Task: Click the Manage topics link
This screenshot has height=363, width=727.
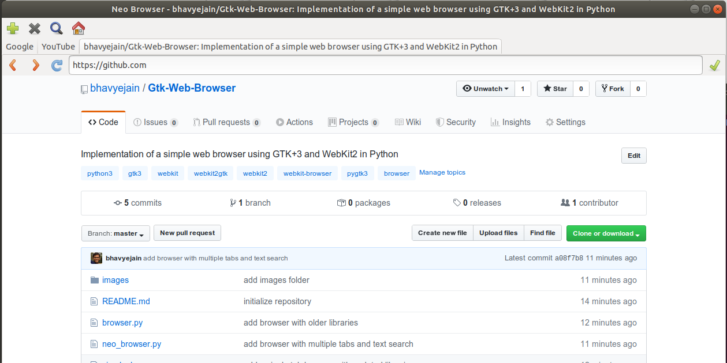Action: [442, 172]
